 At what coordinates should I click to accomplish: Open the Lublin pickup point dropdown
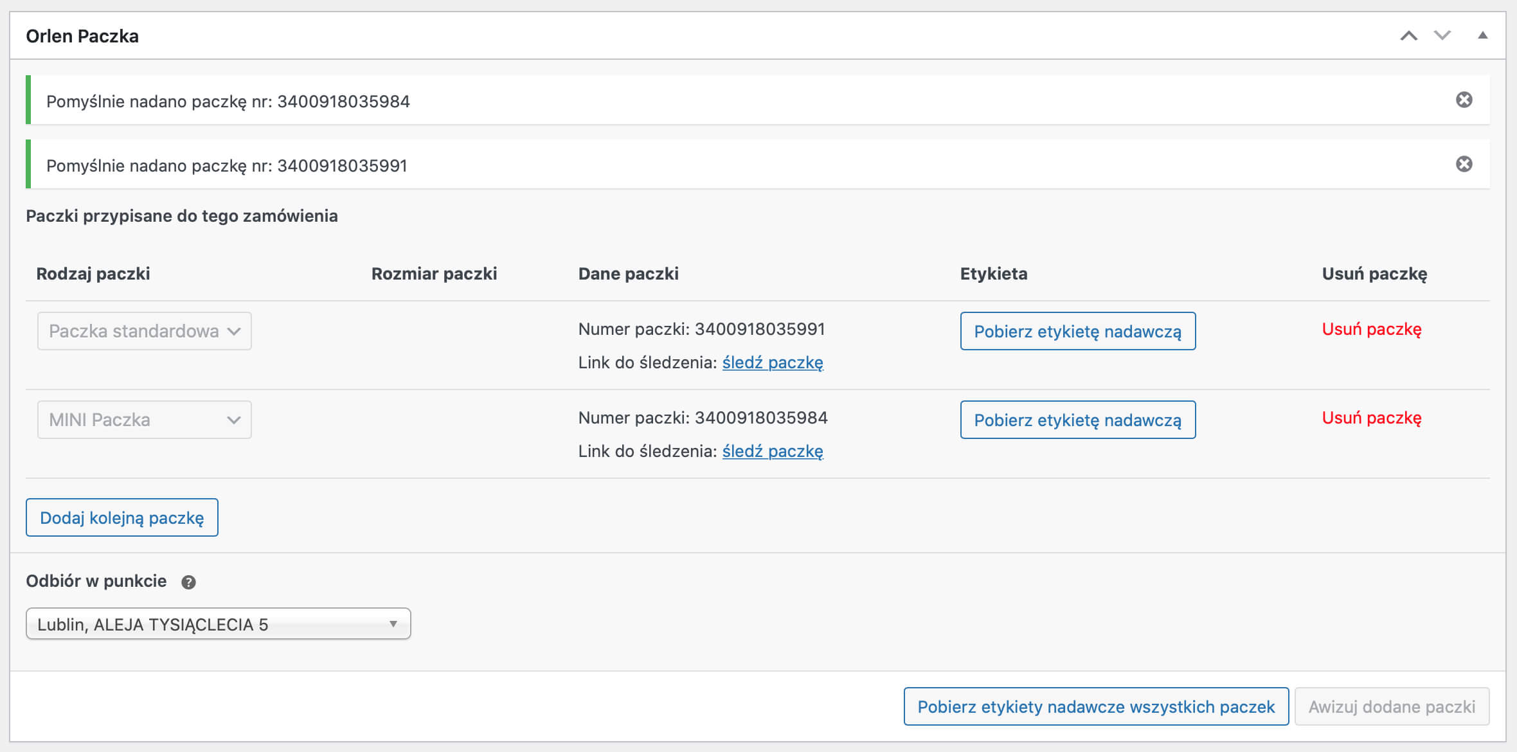pos(219,624)
